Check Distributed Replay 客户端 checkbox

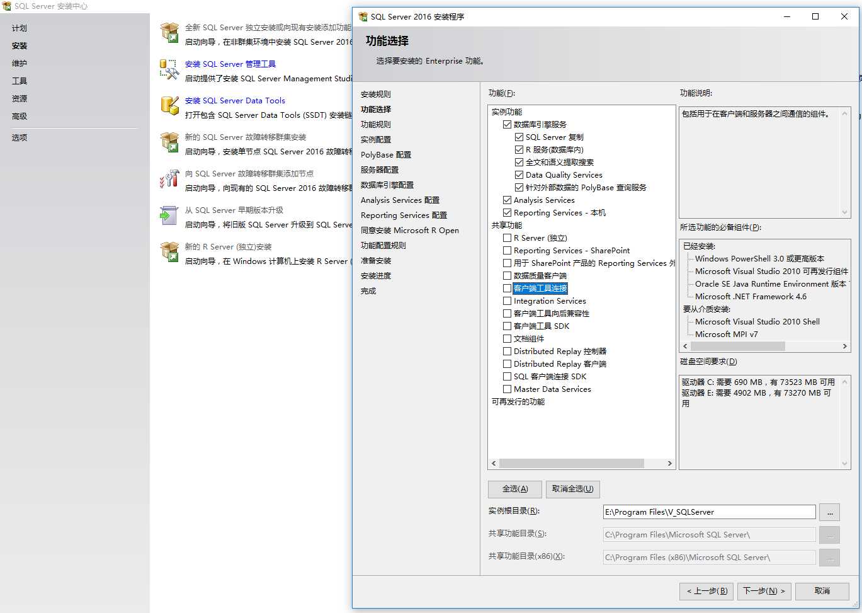[x=507, y=364]
